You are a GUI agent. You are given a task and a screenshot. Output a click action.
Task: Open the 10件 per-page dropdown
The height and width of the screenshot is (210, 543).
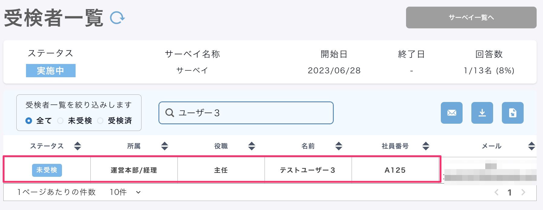tap(125, 192)
